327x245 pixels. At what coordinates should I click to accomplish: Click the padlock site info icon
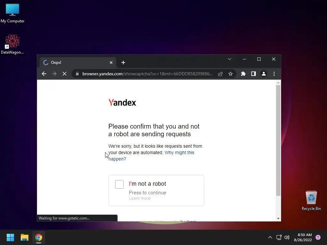[77, 74]
